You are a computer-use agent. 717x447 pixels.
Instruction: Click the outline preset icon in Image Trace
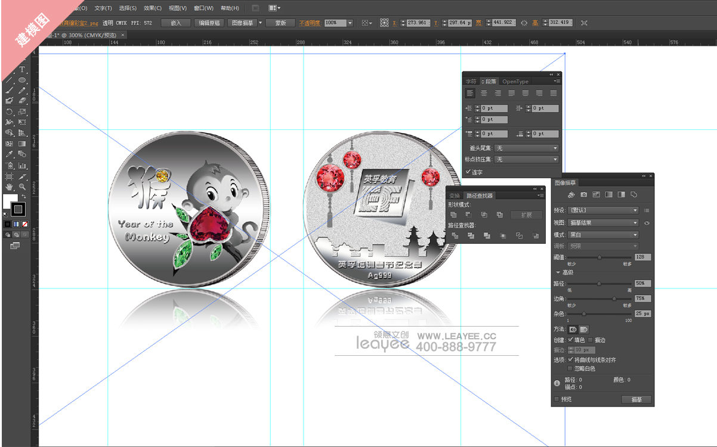[x=633, y=194]
